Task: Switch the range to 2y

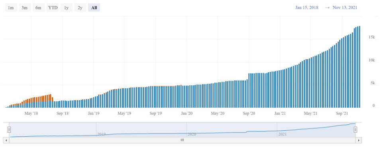Action: click(x=80, y=8)
